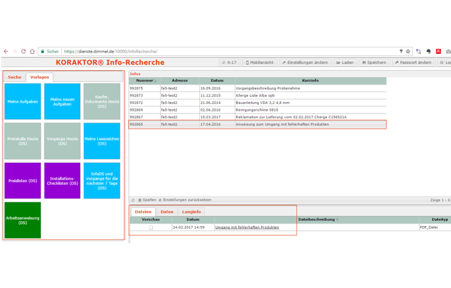Open Spalten column chooser
This screenshot has width=451, height=288.
coord(147,200)
